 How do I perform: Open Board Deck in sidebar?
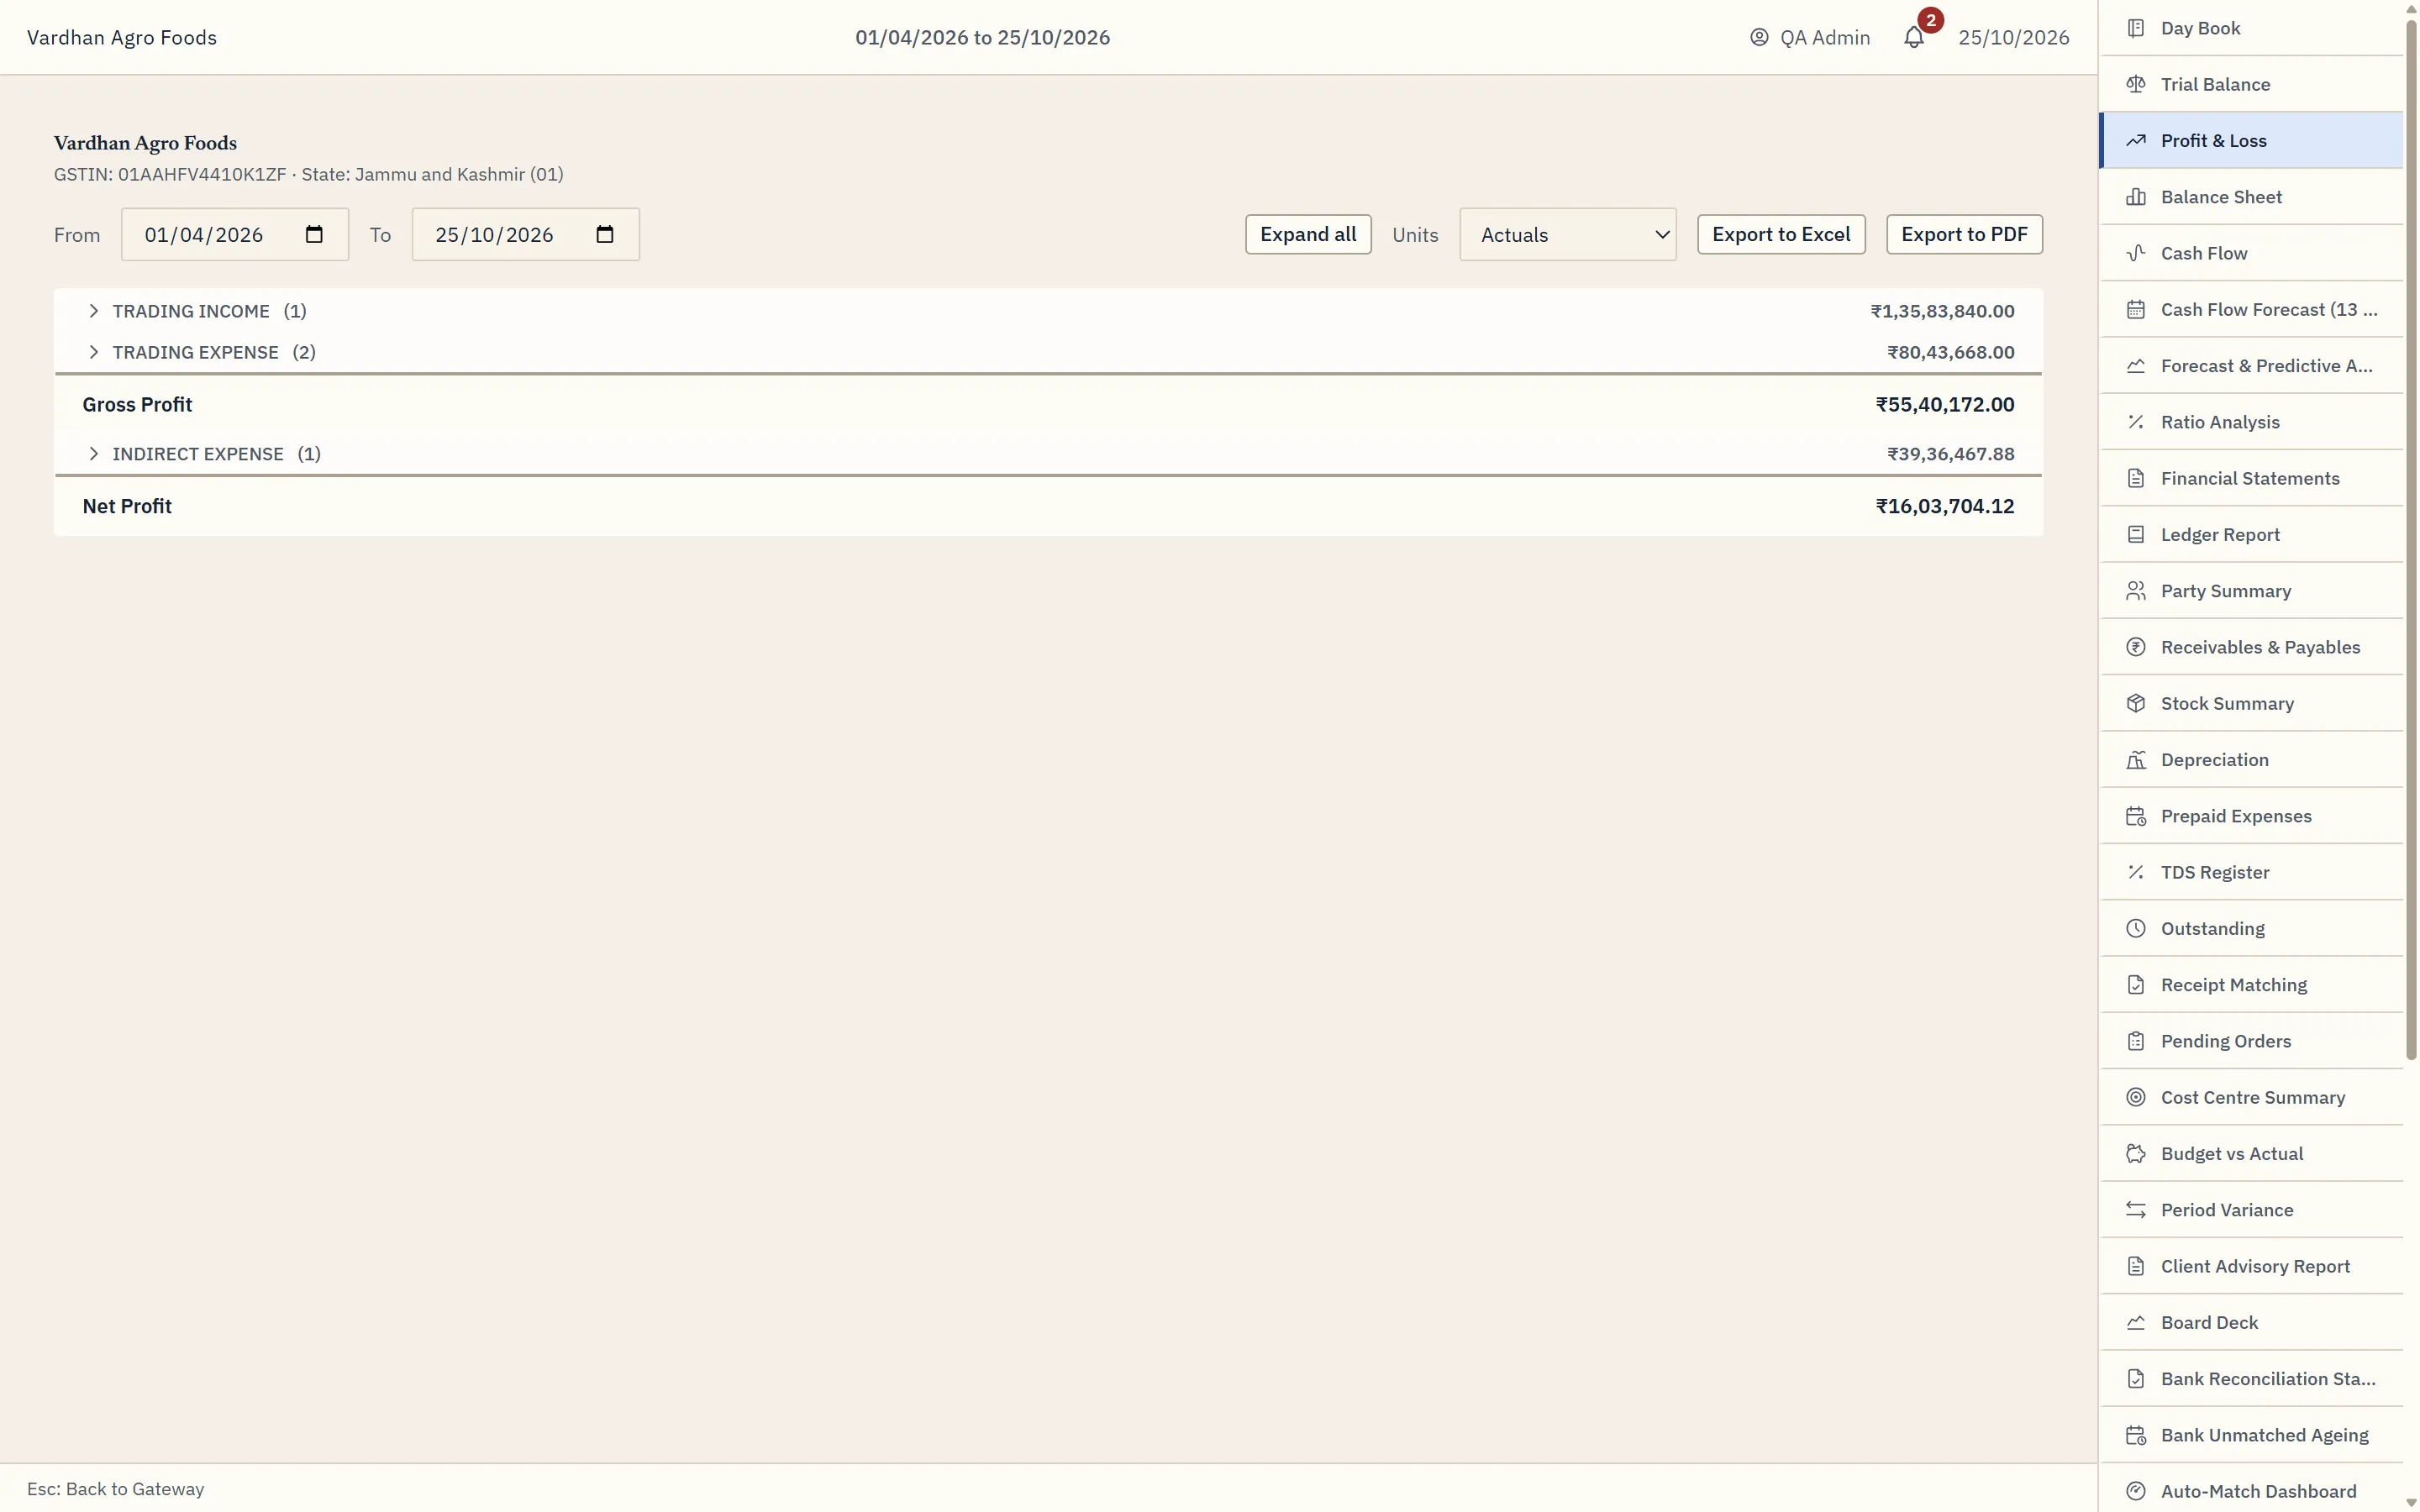[x=2251, y=1322]
